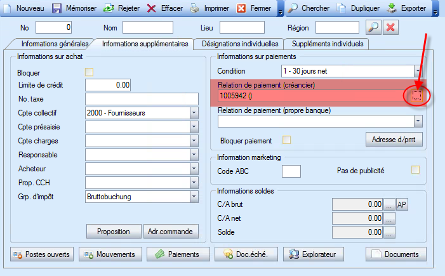The width and height of the screenshot is (445, 276).
Task: Enable Pas de publicité checkbox
Action: (415, 170)
